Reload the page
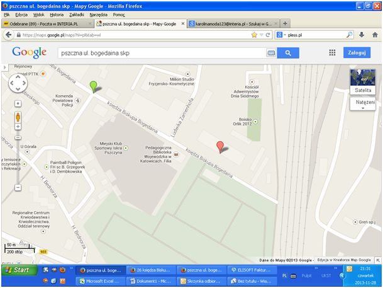Viewport: 383px width, 288px height. pyautogui.click(x=268, y=35)
